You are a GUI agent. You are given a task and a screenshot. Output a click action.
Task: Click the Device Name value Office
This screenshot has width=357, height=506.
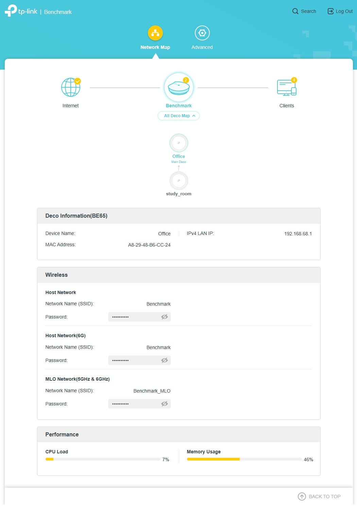pos(164,234)
